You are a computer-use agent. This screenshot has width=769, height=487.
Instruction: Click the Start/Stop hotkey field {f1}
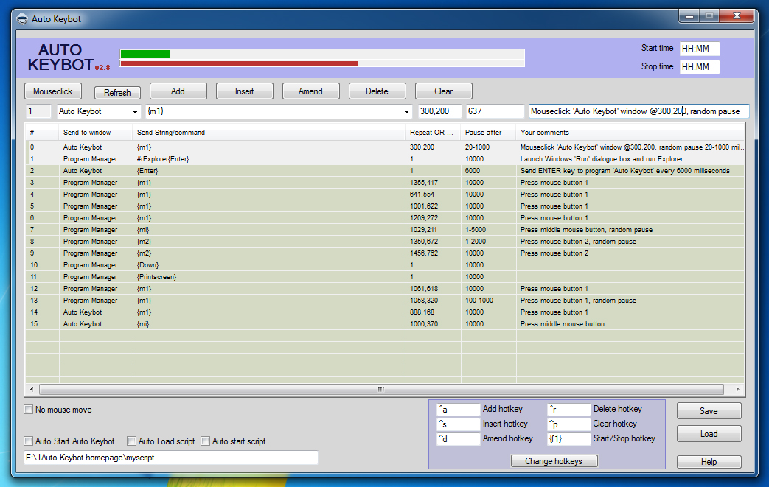[x=568, y=438]
